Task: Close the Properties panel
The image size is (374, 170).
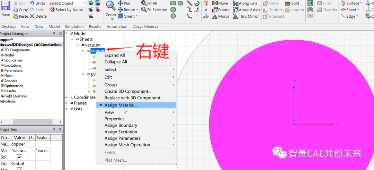Action: 60,129
